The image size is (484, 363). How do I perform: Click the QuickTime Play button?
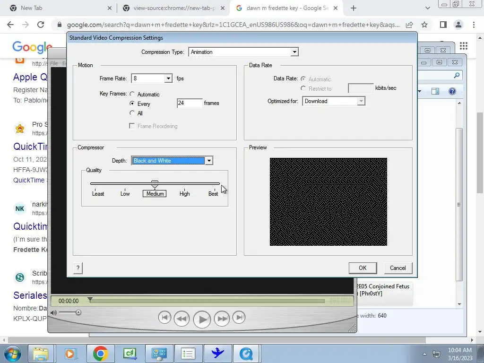pyautogui.click(x=202, y=319)
